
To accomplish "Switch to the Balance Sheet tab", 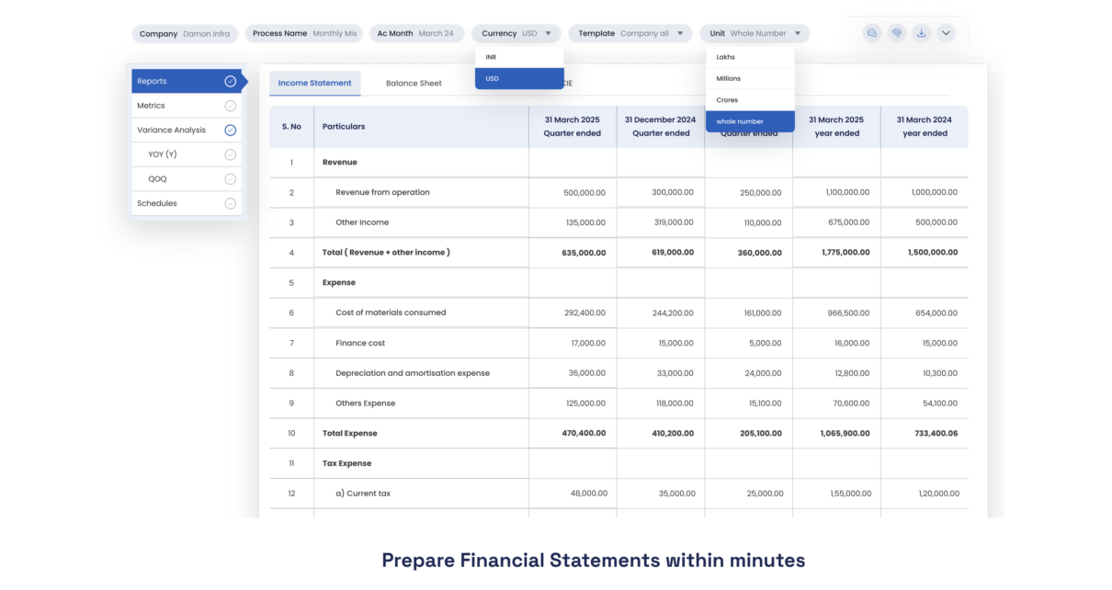I will coord(414,83).
